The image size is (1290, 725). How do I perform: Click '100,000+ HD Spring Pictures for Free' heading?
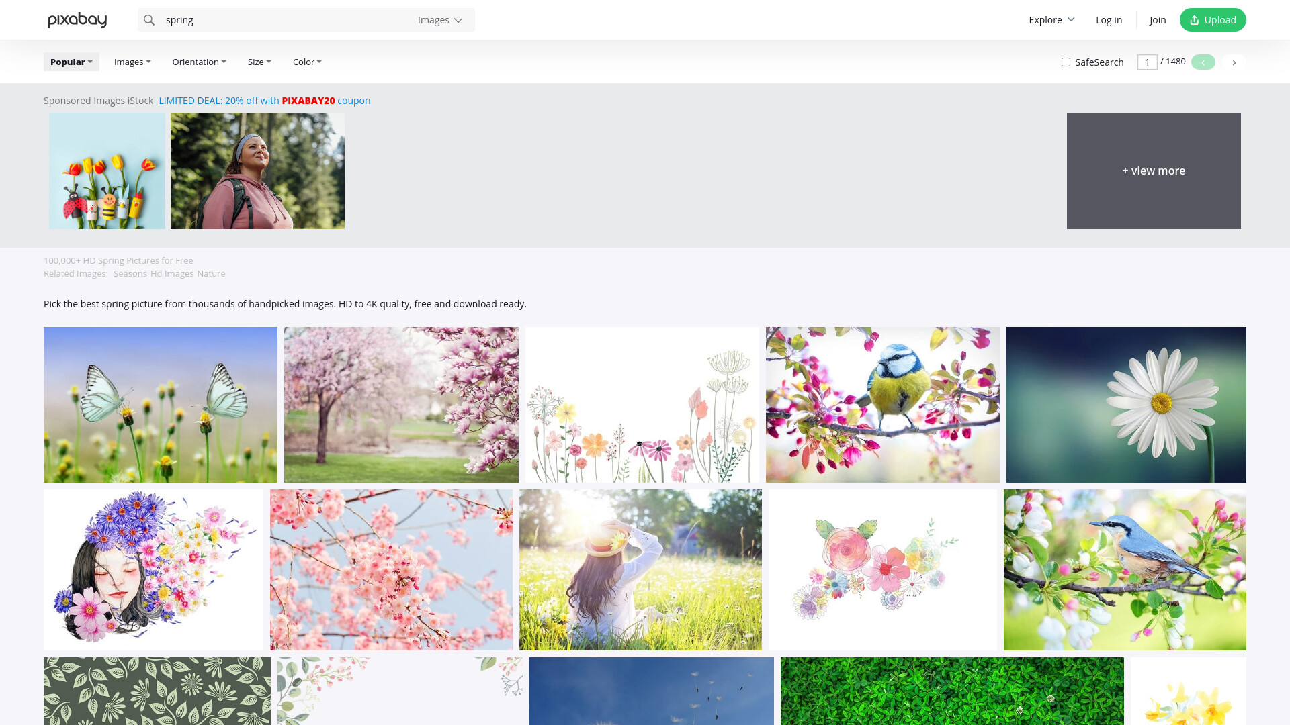click(x=118, y=260)
